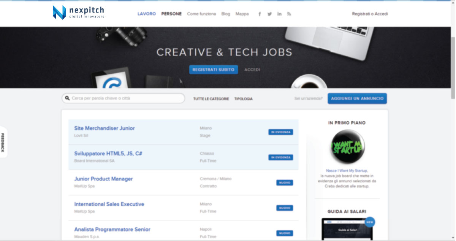
Task: Click AGGIUNGI UN ANNUNCIO button
Action: click(x=357, y=98)
